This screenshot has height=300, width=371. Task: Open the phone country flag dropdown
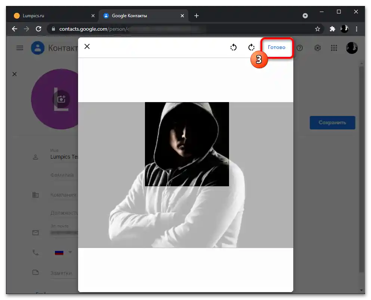(63, 252)
